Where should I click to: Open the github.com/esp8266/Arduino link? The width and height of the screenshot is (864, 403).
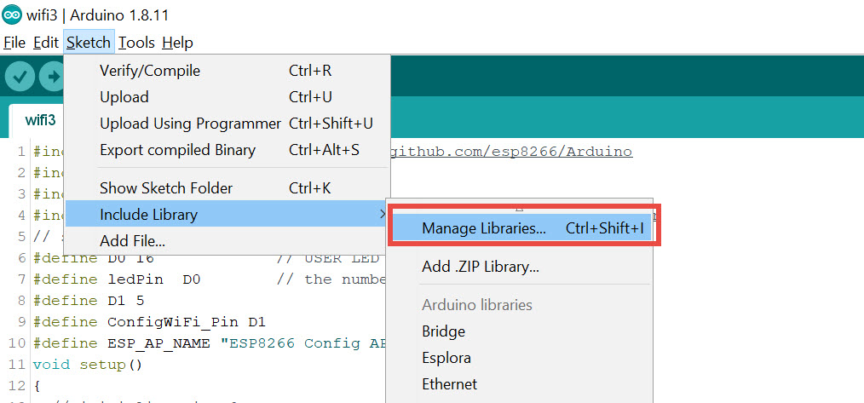click(x=511, y=152)
